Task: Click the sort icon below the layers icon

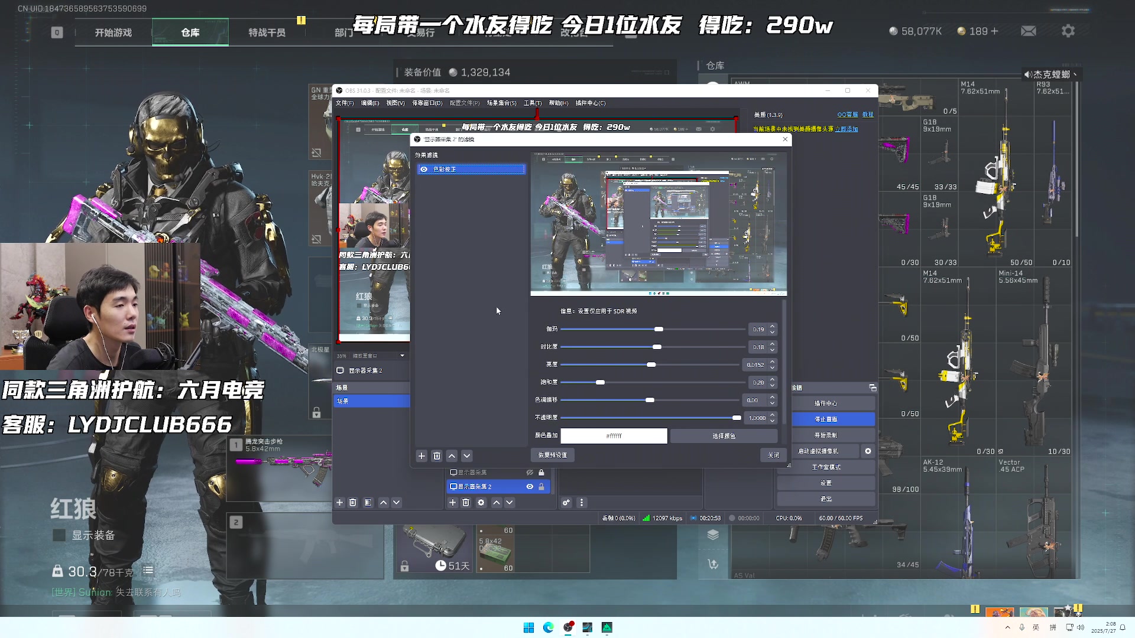Action: (x=713, y=564)
